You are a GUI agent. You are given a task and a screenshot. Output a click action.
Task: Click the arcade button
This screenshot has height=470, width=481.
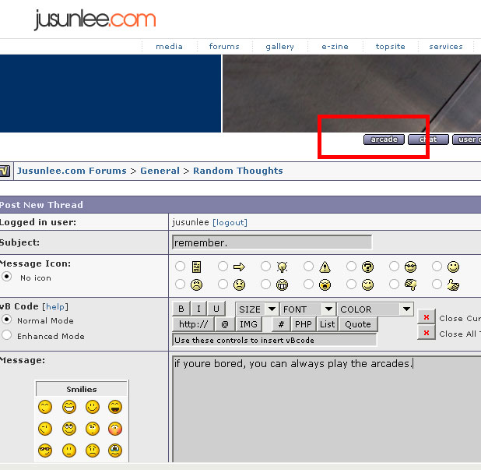click(x=384, y=140)
